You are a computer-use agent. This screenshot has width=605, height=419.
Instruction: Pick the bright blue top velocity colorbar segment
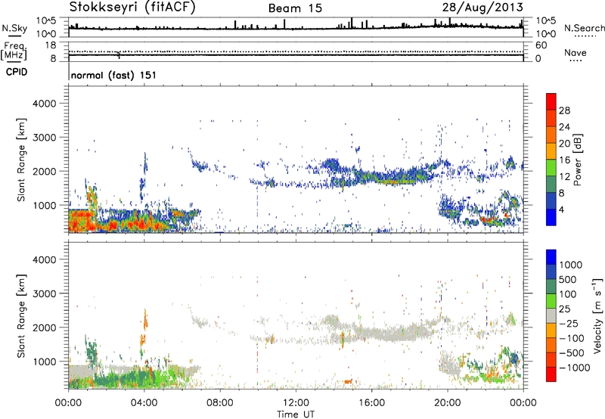click(551, 257)
